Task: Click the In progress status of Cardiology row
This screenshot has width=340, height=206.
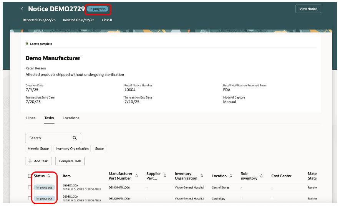Action: 45,199
